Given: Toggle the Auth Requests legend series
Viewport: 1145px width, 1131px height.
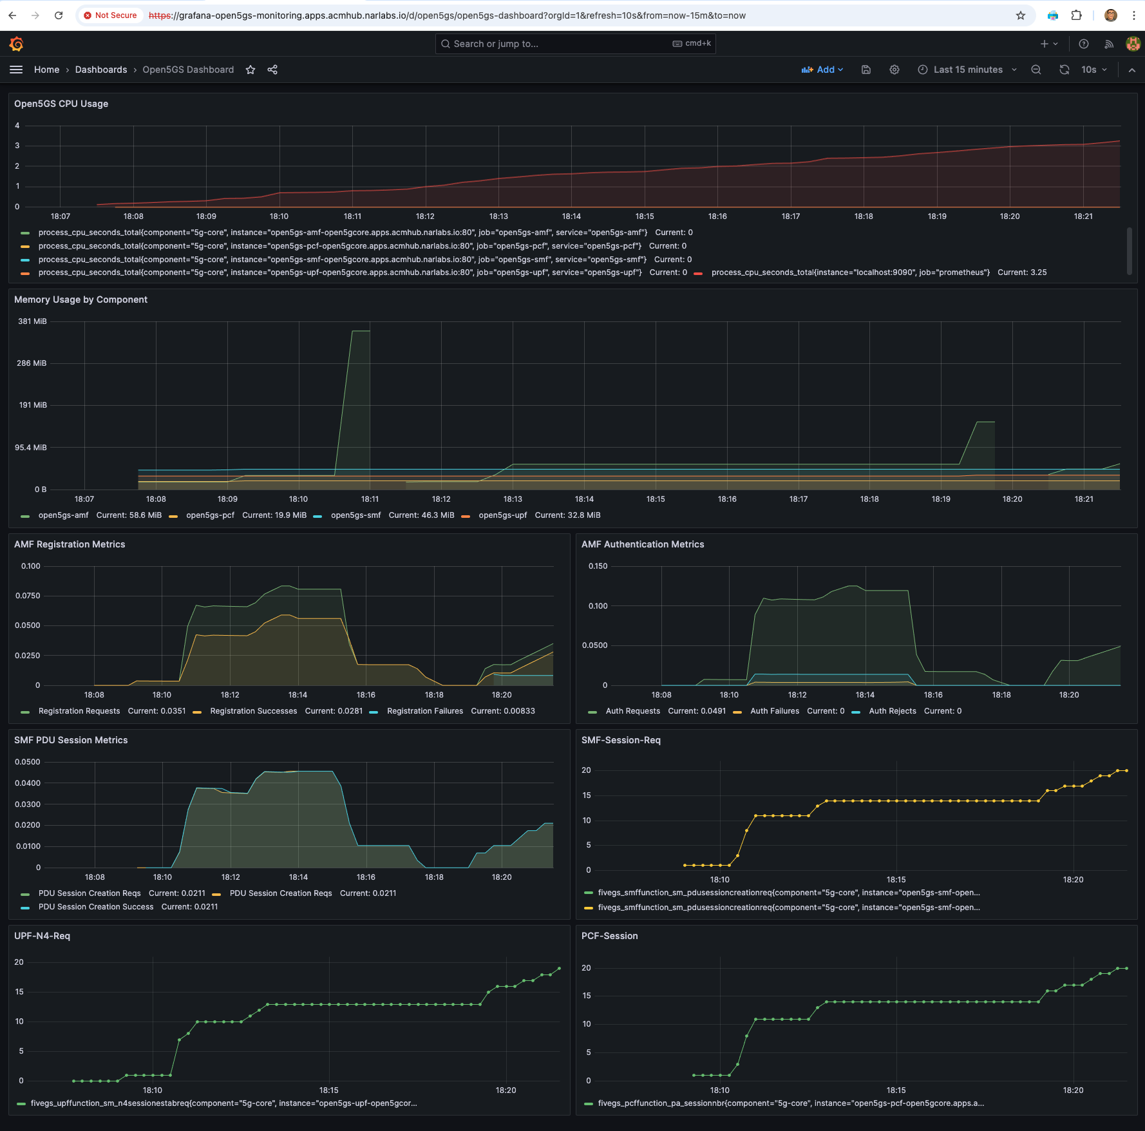Looking at the screenshot, I should 633,711.
